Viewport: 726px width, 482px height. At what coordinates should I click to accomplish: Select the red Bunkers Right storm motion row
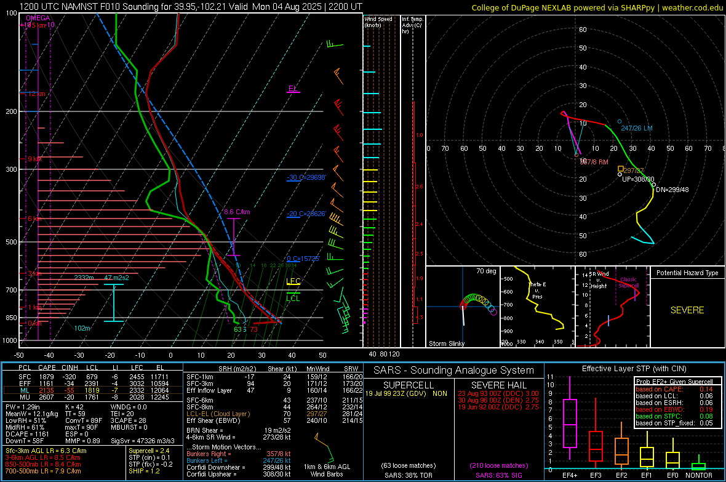(239, 454)
